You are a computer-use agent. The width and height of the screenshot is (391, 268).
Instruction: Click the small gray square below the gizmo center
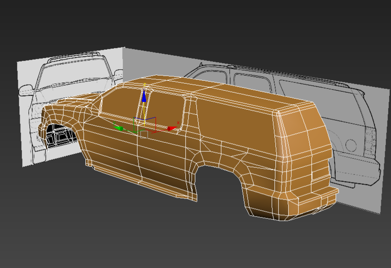[x=144, y=135]
